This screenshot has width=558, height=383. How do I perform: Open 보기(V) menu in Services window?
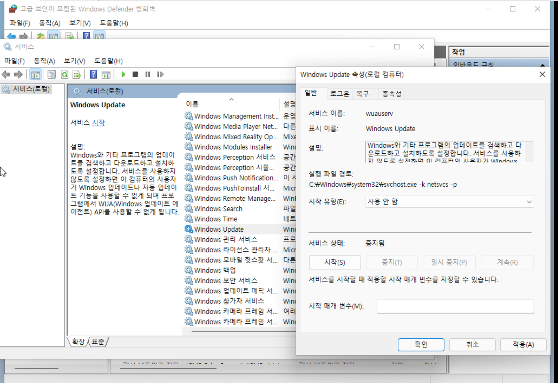point(75,61)
